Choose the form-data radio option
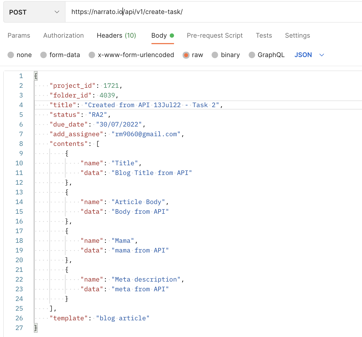Viewport: 362px width, 337px height. 44,55
